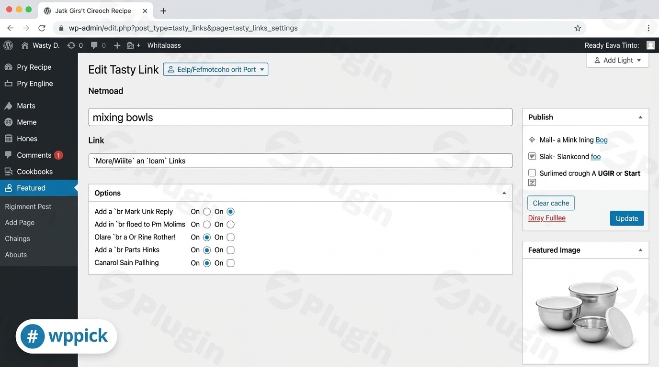Click the Meme smiley icon
The height and width of the screenshot is (367, 659).
[x=8, y=122]
